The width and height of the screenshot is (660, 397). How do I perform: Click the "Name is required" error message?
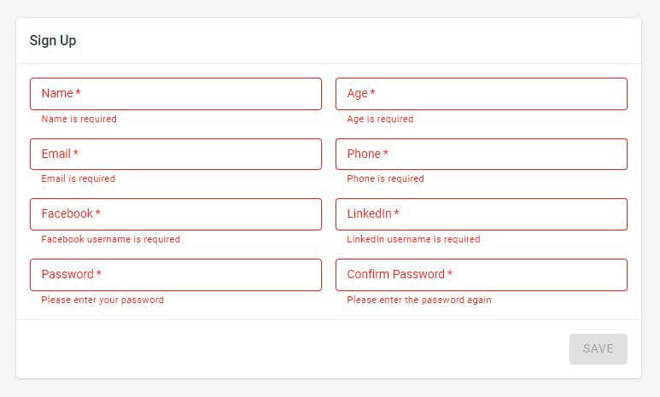[79, 120]
